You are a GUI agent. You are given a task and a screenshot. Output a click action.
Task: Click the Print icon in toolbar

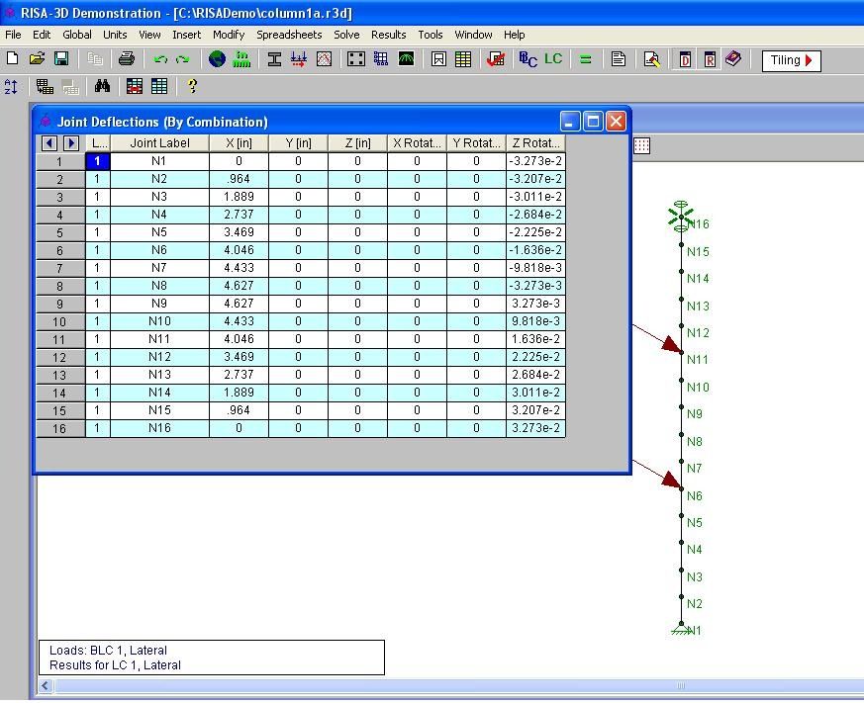[127, 59]
